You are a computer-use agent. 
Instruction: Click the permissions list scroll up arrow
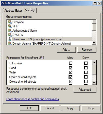(94, 63)
